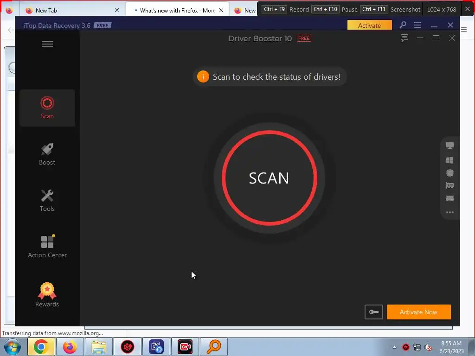The width and height of the screenshot is (475, 356).
Task: Show CPU chip info icon on right panel
Action: (x=450, y=173)
